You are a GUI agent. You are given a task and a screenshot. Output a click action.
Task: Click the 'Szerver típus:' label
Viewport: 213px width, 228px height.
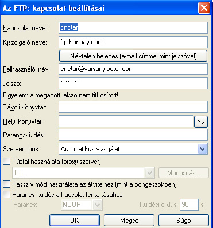point(21,149)
